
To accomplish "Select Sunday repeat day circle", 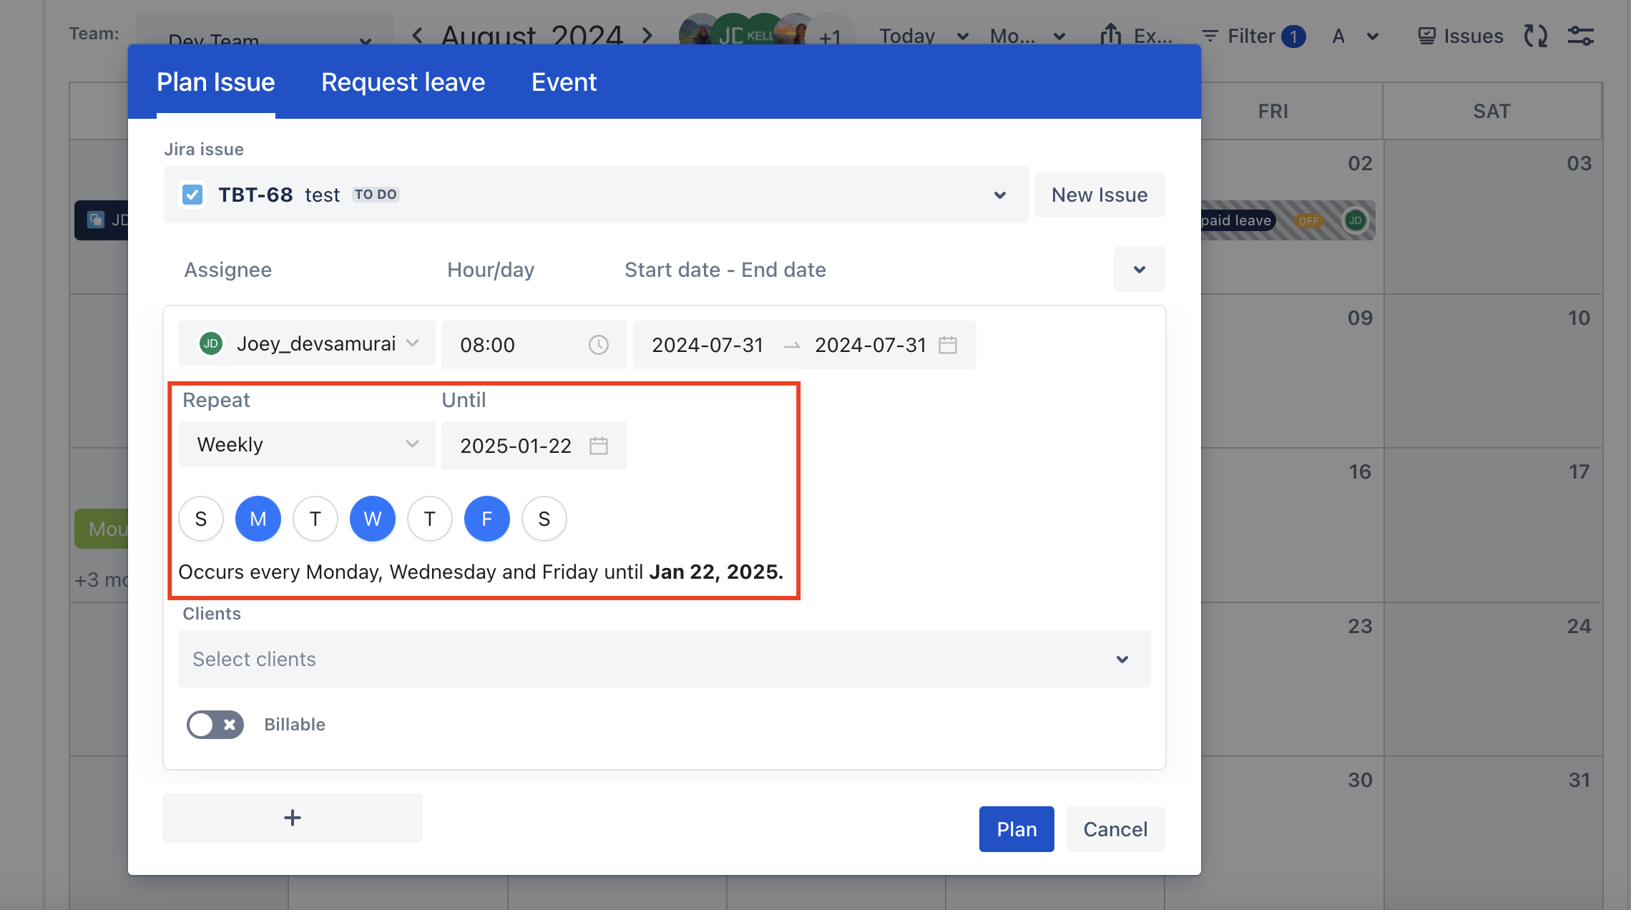I will pos(200,519).
